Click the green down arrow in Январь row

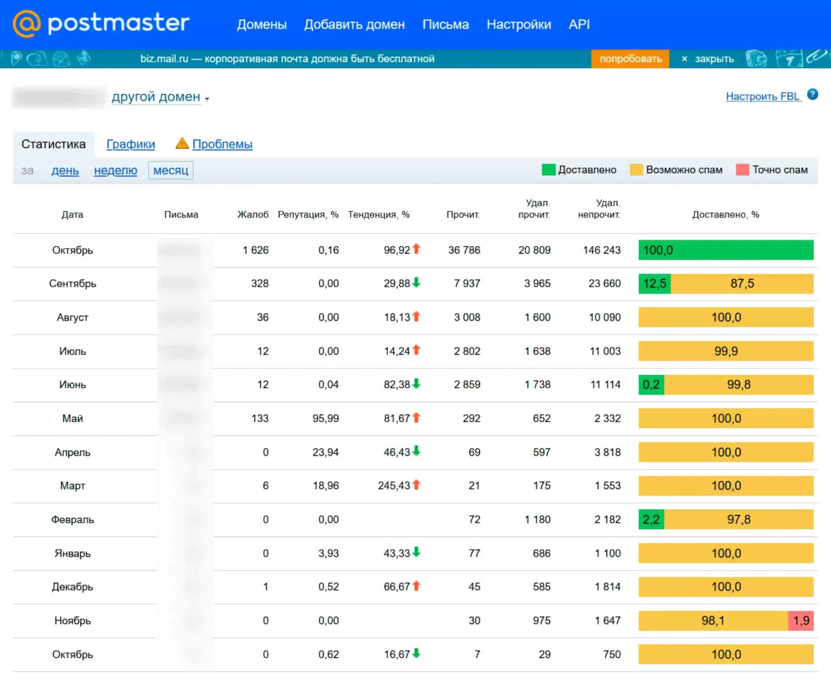point(416,552)
